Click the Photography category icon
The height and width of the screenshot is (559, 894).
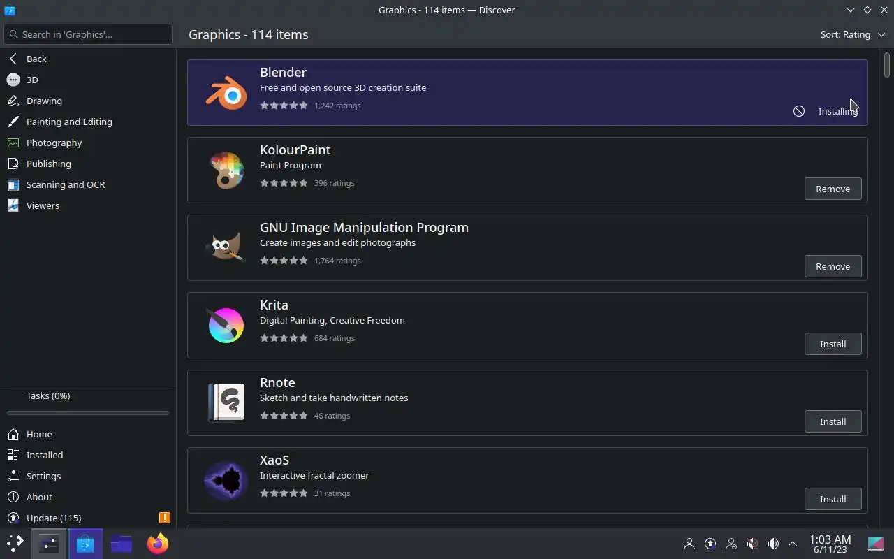pyautogui.click(x=13, y=143)
